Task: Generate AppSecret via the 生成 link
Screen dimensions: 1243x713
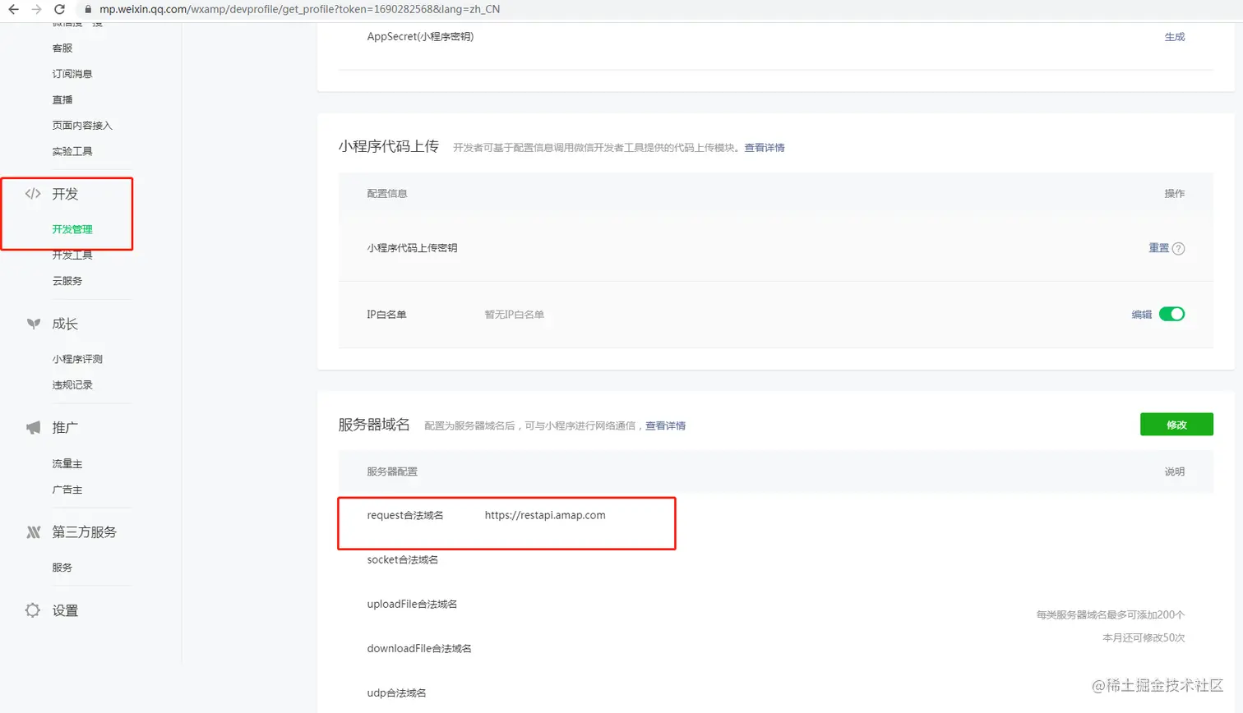Action: tap(1175, 36)
